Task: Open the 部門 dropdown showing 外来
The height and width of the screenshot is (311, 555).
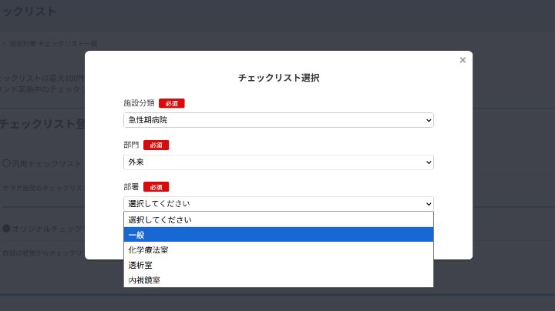Action: (x=278, y=162)
